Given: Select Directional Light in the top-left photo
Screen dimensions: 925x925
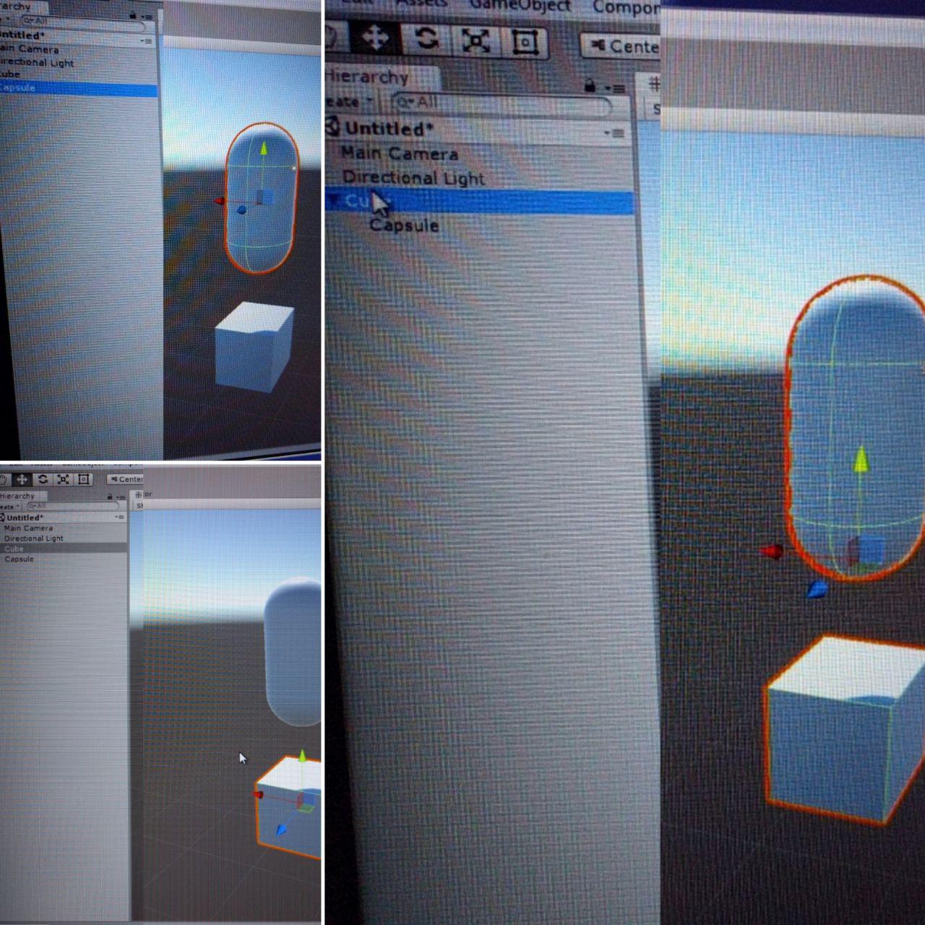Looking at the screenshot, I should tap(37, 63).
